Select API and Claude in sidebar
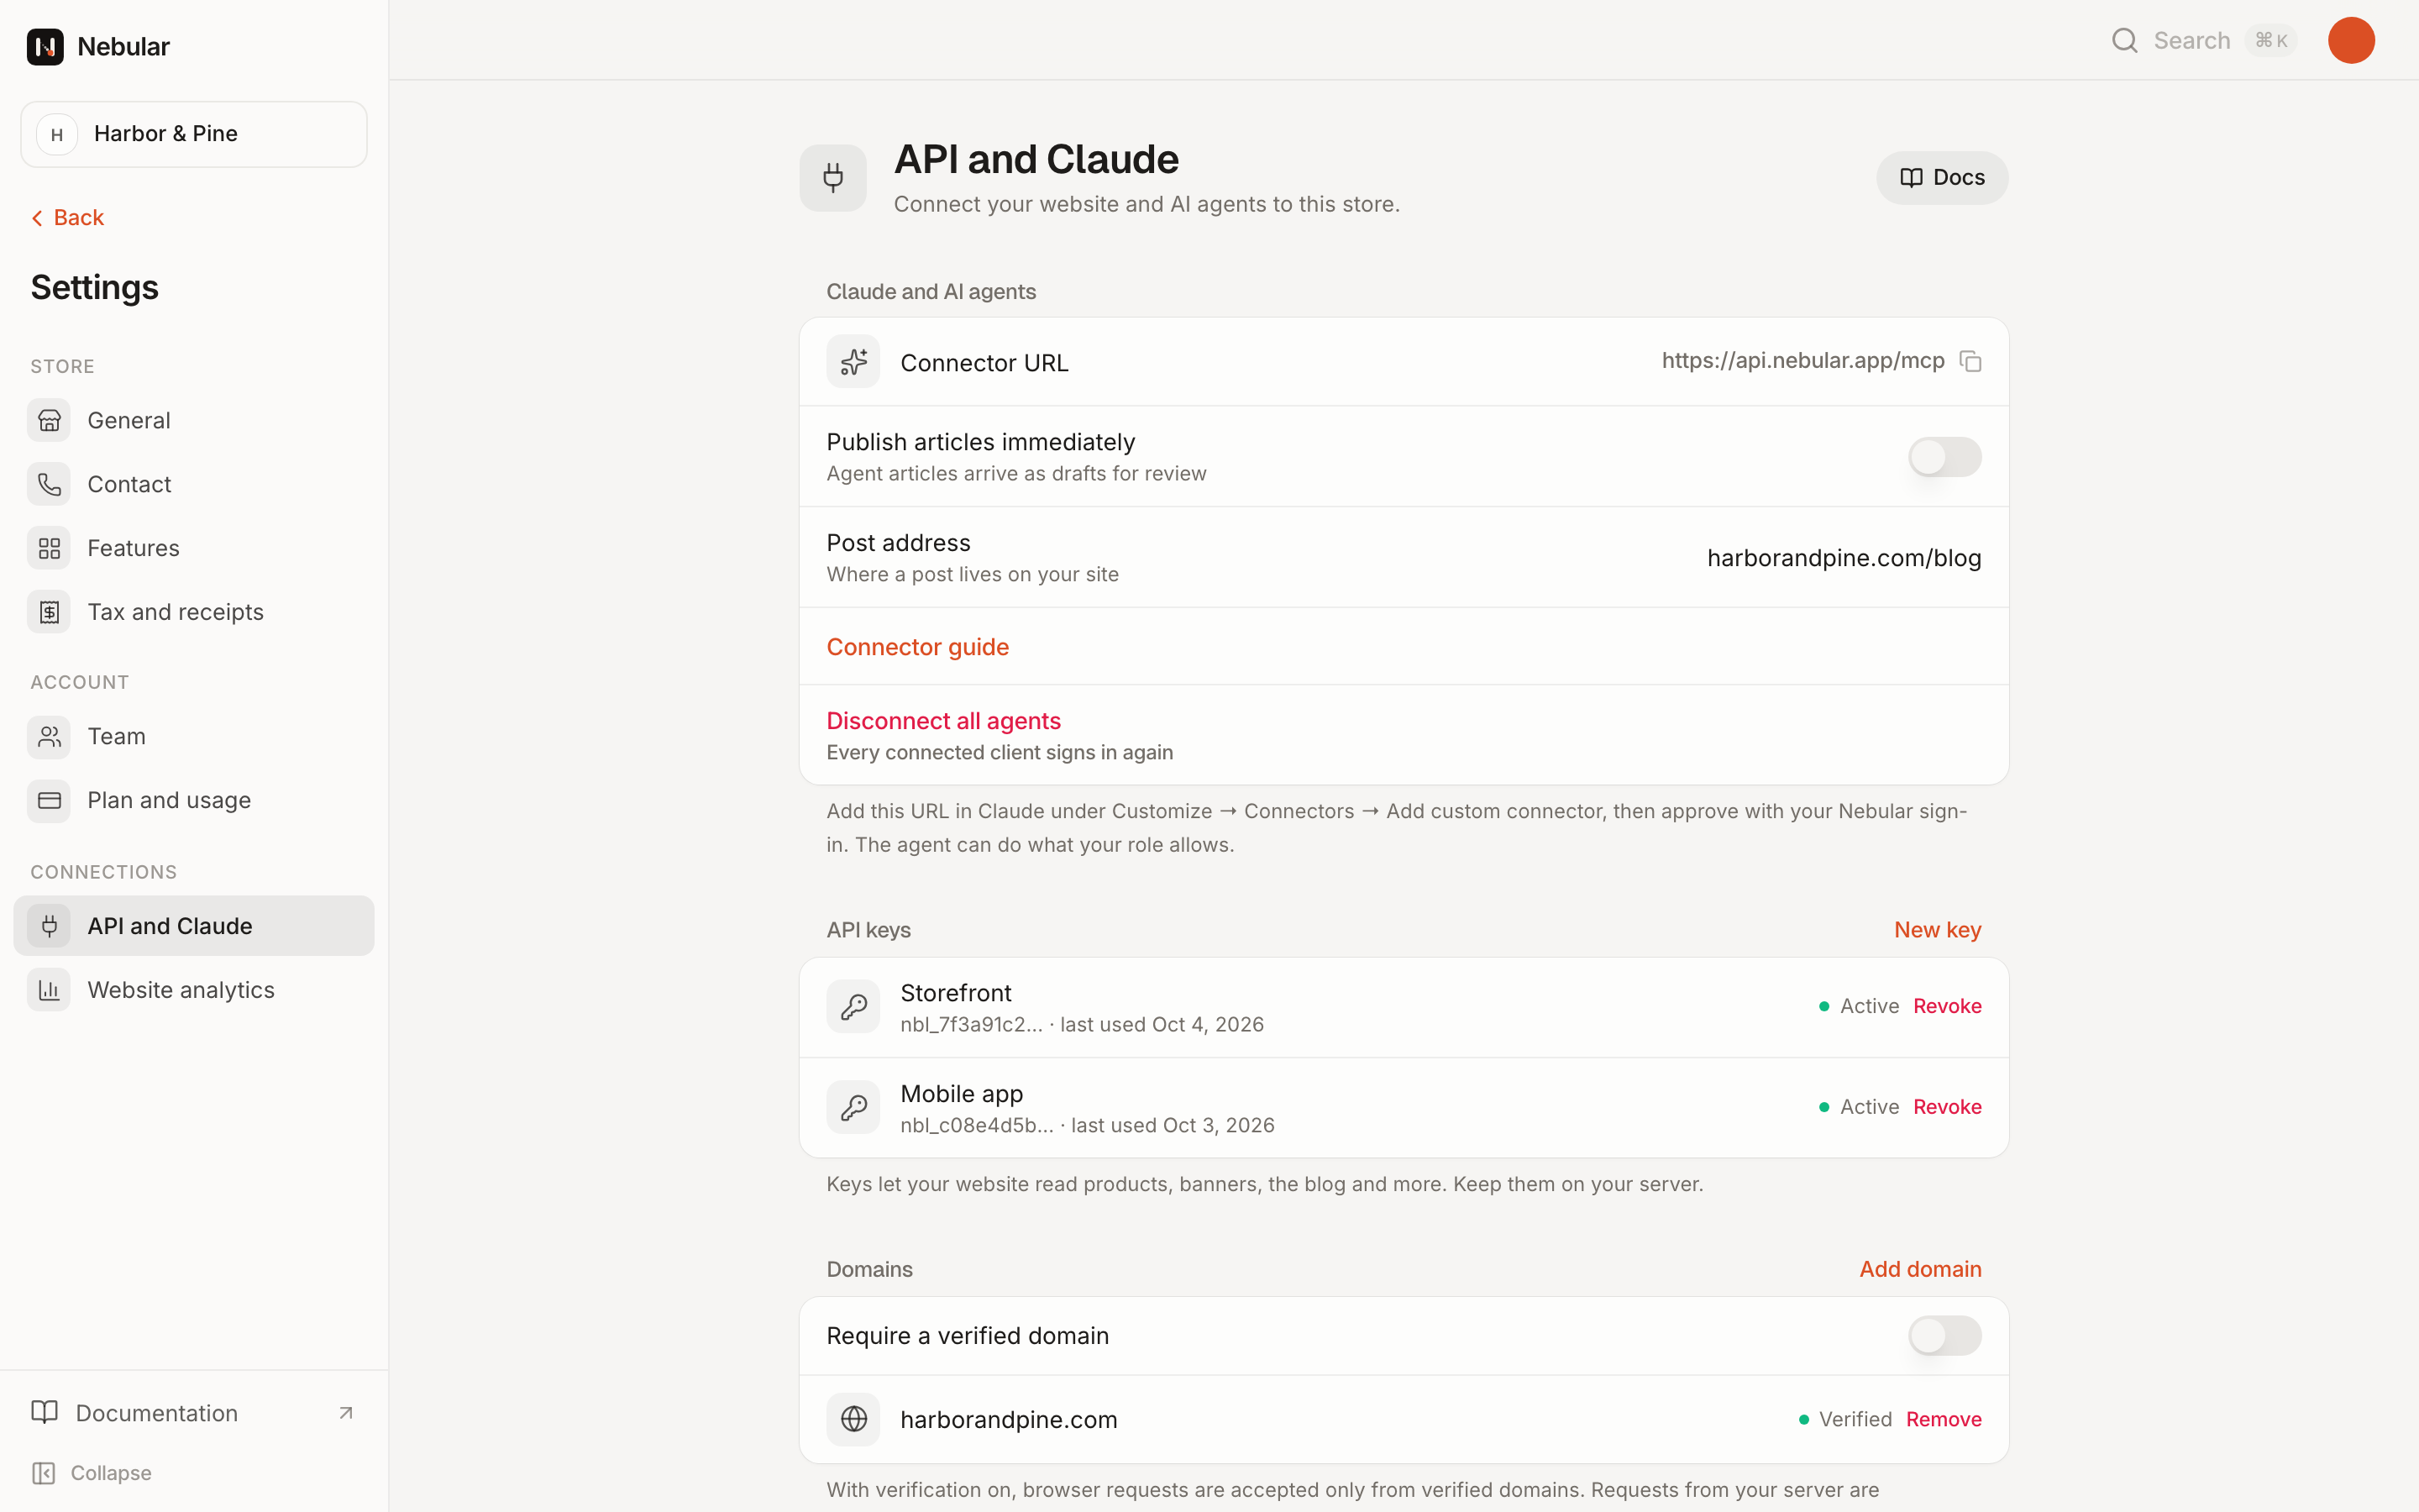 (x=194, y=926)
